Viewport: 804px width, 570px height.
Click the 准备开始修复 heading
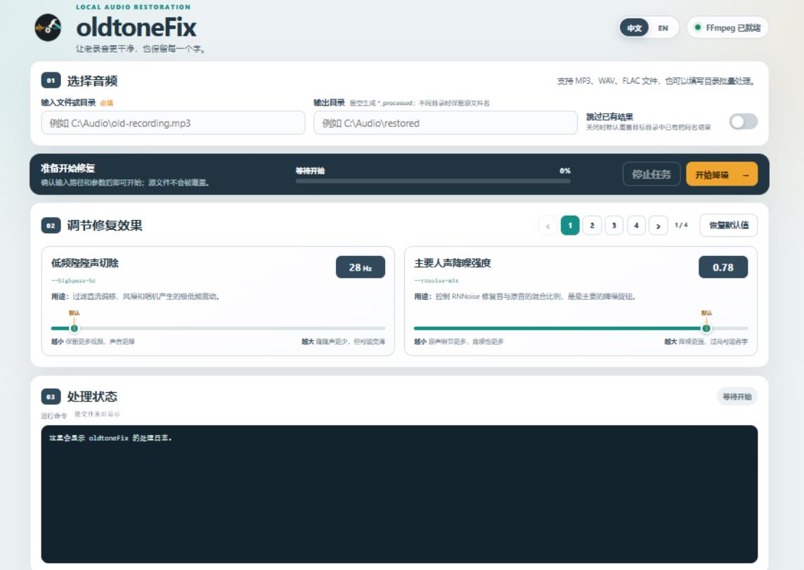(x=67, y=168)
